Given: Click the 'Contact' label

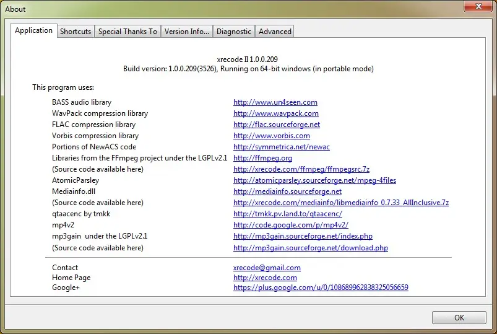Looking at the screenshot, I should click(65, 268).
